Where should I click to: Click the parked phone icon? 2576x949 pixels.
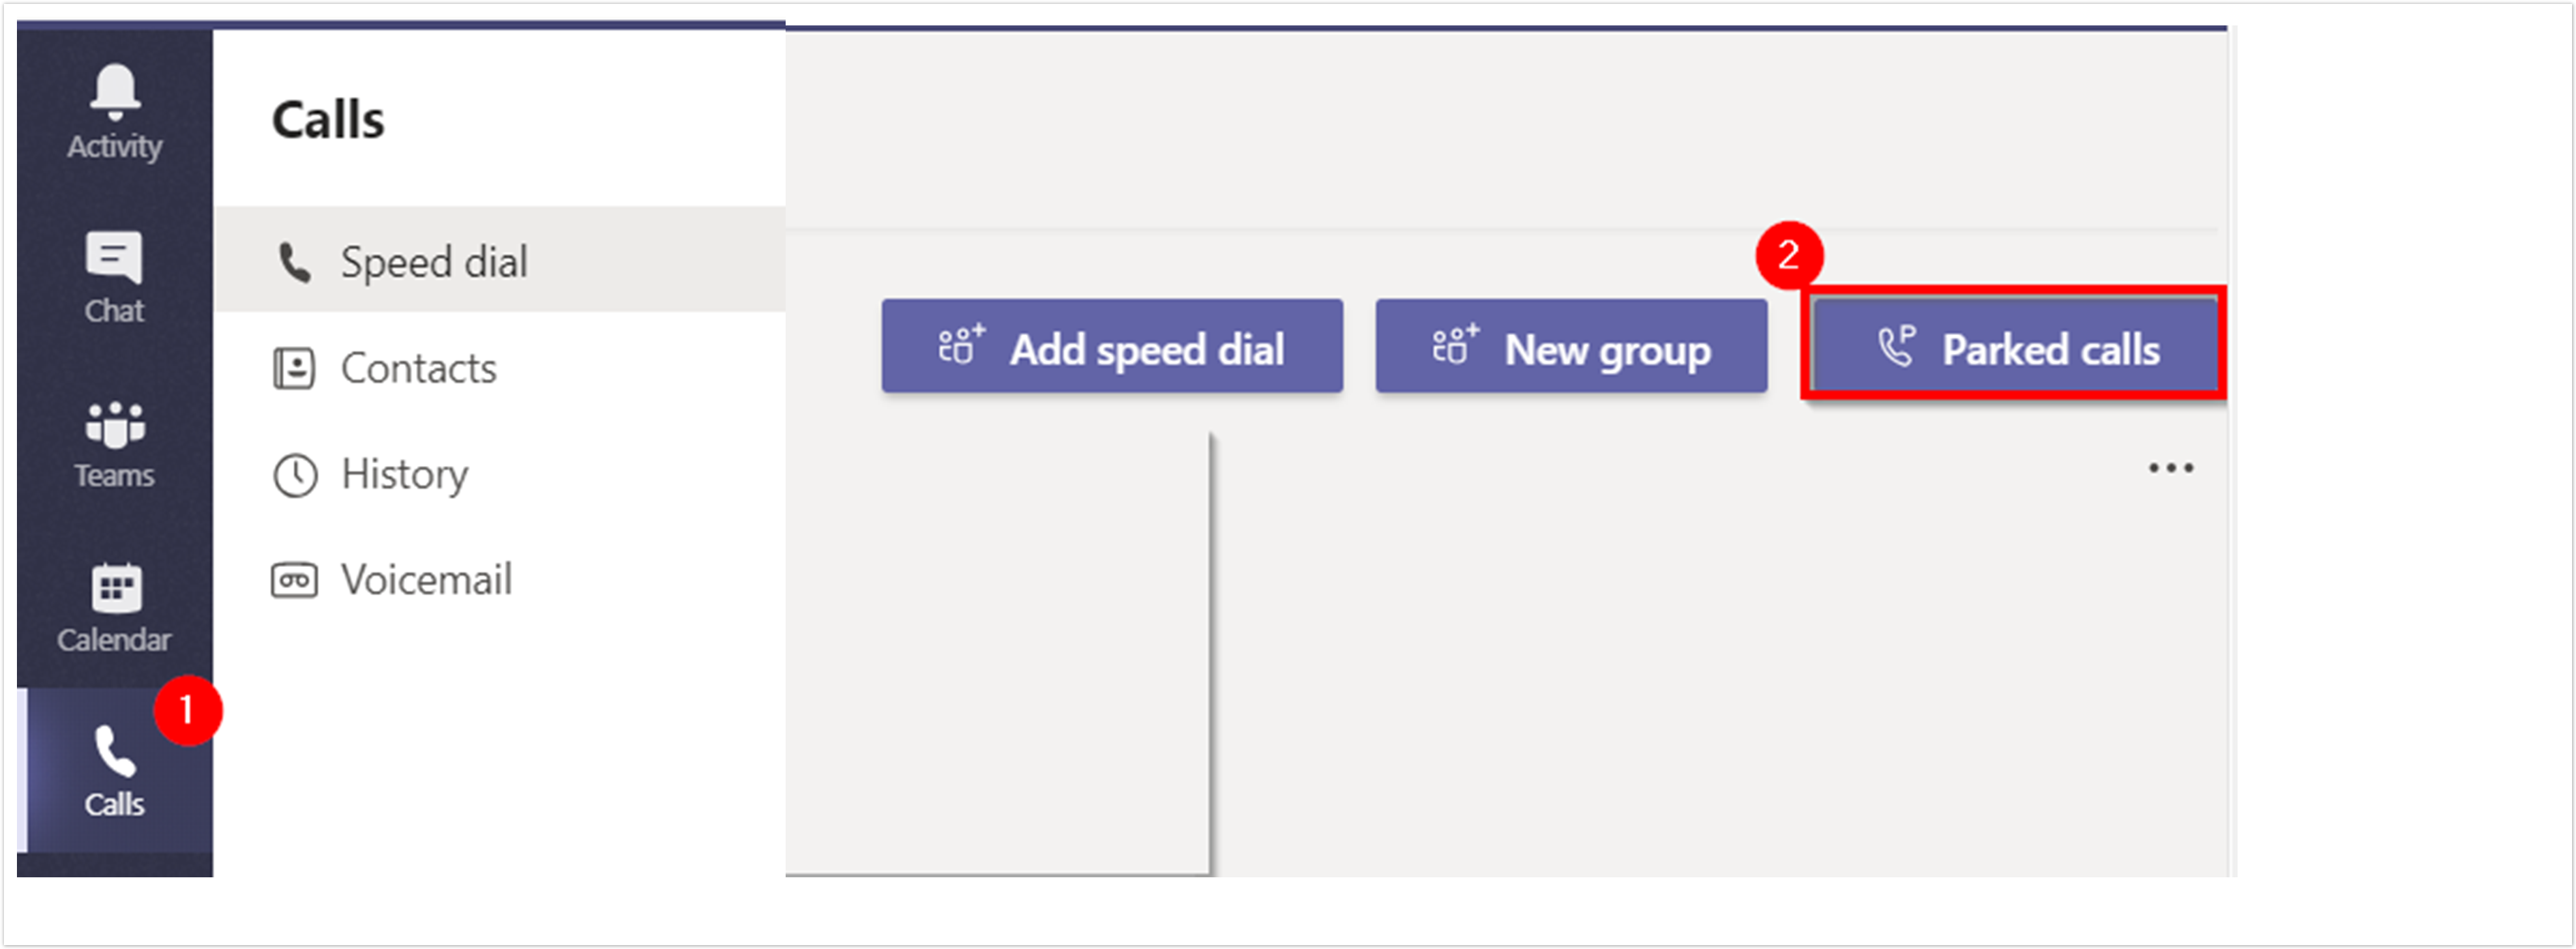point(1895,347)
